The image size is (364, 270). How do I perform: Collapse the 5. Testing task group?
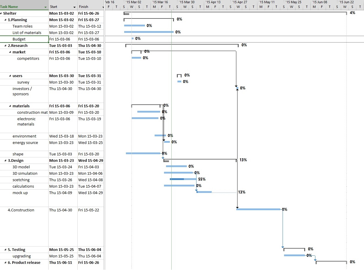click(6, 249)
